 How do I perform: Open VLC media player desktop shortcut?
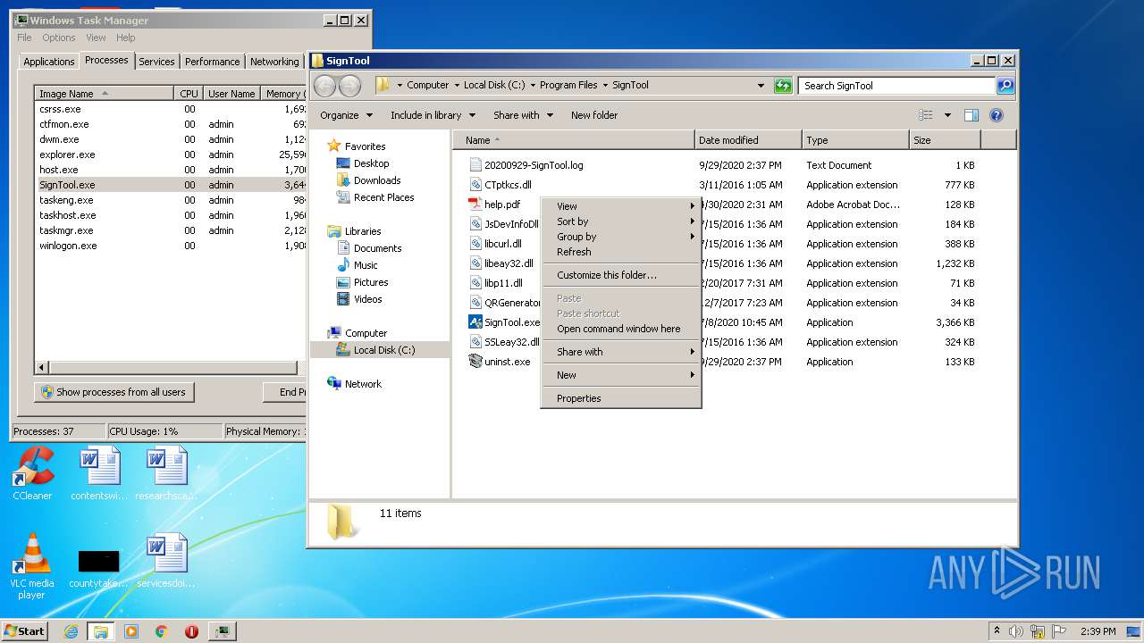pyautogui.click(x=32, y=566)
